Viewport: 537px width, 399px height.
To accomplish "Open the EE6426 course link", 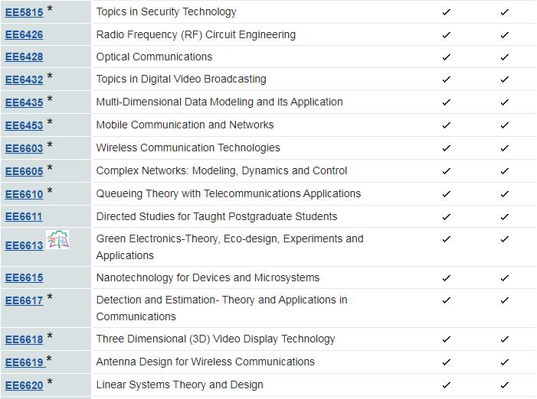I will coord(24,34).
